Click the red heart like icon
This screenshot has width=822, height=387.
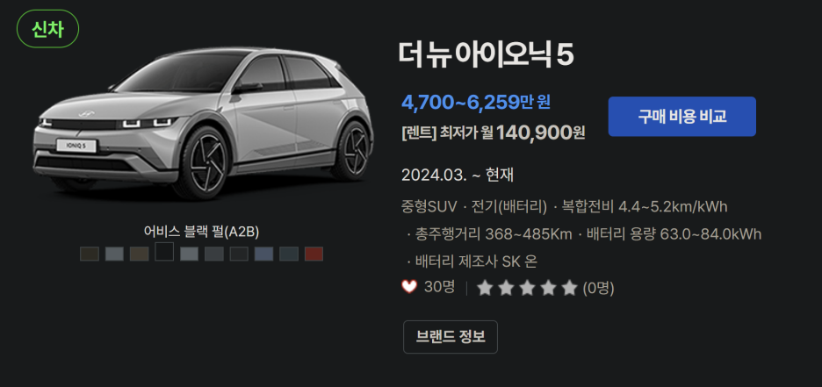(409, 287)
